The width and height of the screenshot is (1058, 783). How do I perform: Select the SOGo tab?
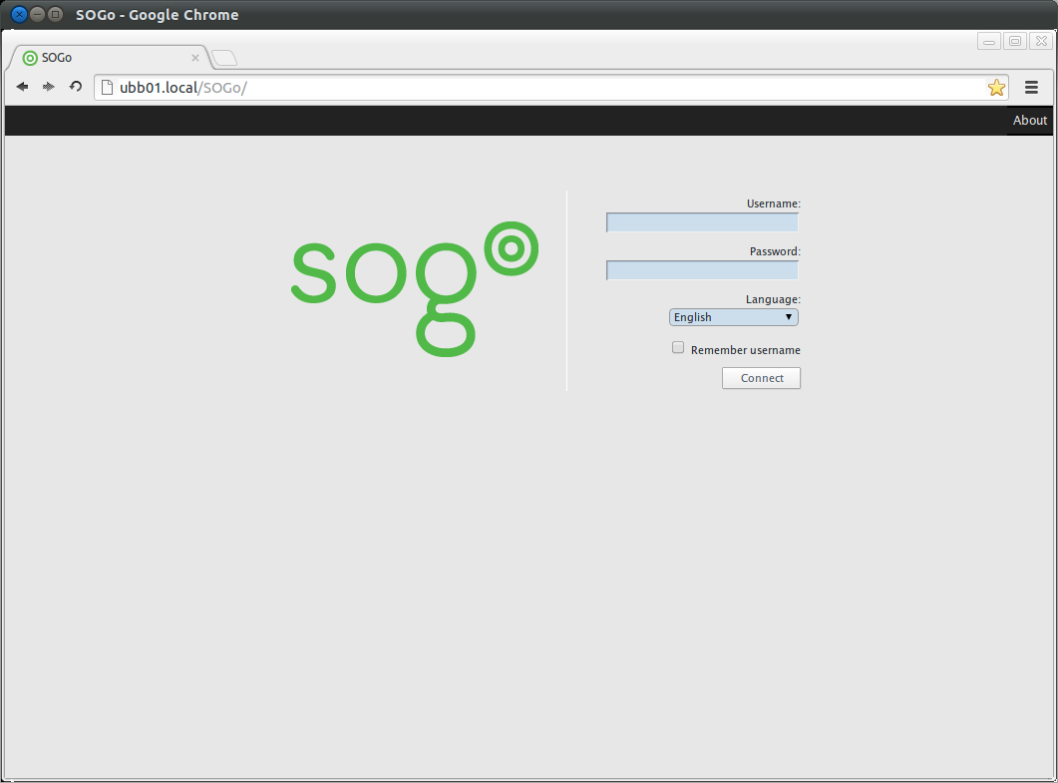pyautogui.click(x=108, y=58)
